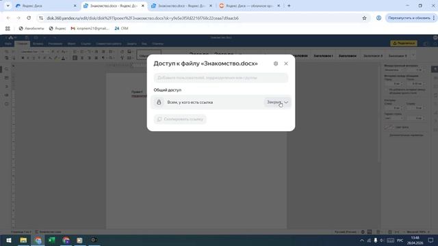438x246 pixels.
Task: Open the Chrome profile icon
Action: click(378, 18)
